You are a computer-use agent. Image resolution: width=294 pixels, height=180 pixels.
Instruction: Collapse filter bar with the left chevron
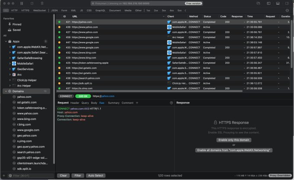click(185, 10)
